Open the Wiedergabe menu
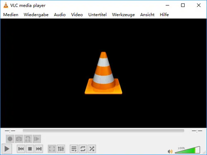207x155 pixels. click(x=36, y=14)
